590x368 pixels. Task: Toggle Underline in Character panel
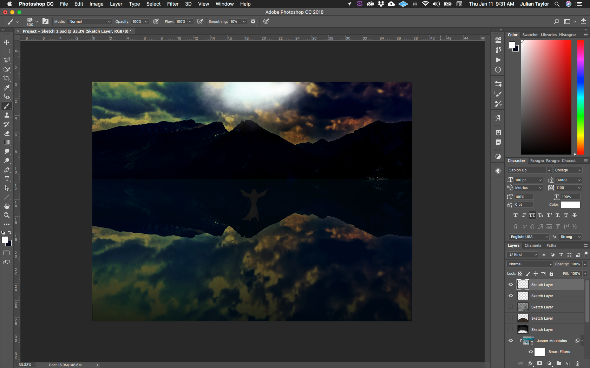point(566,216)
